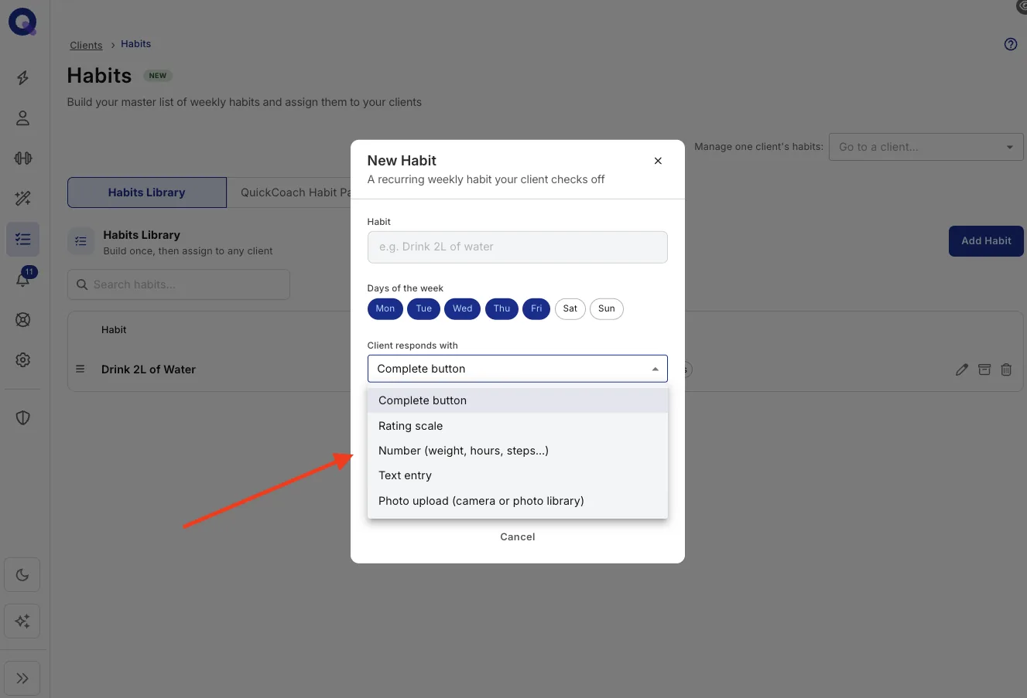Viewport: 1027px width, 698px height.
Task: Archive the Drink 2L of Water habit
Action: click(984, 369)
